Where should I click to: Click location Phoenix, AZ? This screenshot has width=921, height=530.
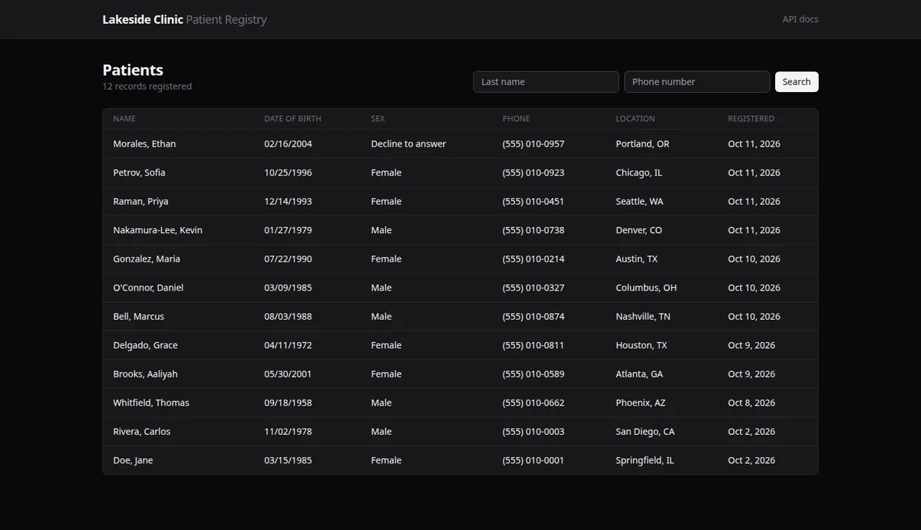[x=641, y=403]
